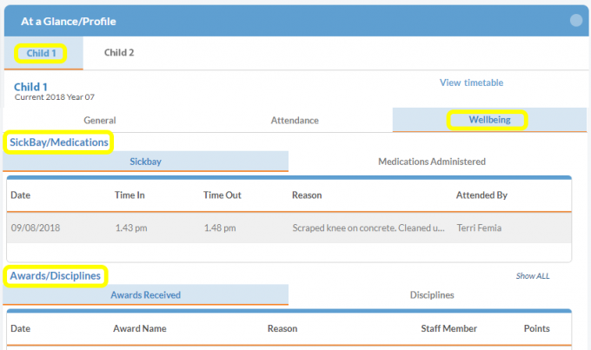Sort awards table by Award Name column
The height and width of the screenshot is (350, 591).
pos(142,329)
